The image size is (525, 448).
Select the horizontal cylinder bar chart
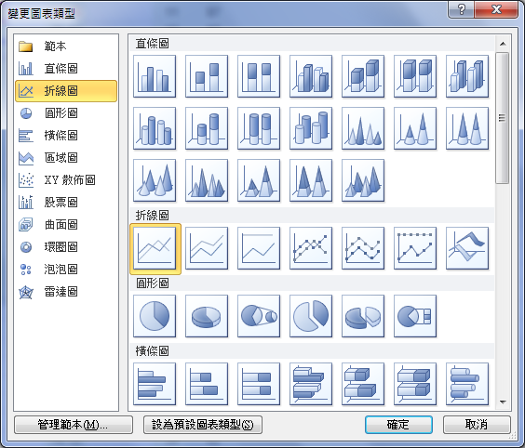click(x=467, y=384)
